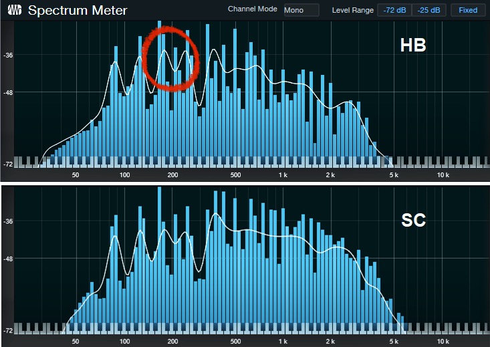
Task: Click the Channel Mode label
Action: coord(253,9)
